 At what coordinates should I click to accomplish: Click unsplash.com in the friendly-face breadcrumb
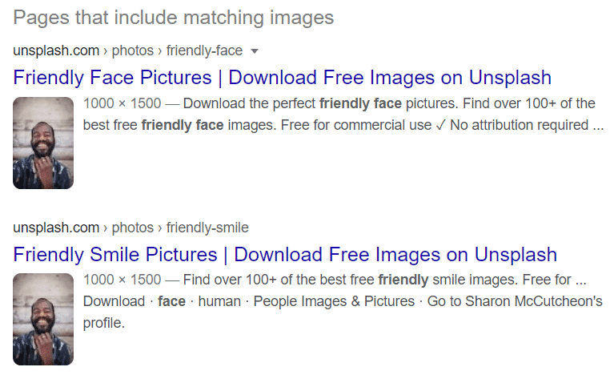56,50
